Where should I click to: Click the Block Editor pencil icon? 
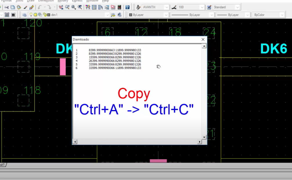pyautogui.click(x=32, y=7)
